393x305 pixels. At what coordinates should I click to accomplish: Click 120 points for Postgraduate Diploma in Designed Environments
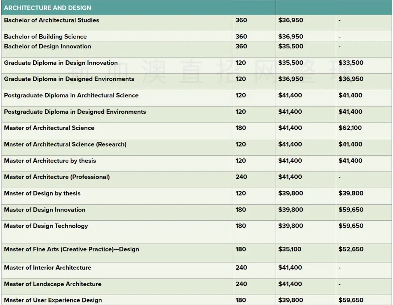[x=241, y=112]
